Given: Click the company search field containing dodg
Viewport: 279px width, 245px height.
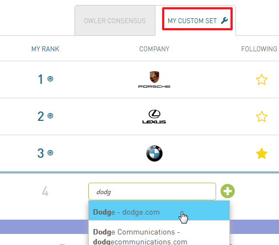Looking at the screenshot, I should point(152,191).
